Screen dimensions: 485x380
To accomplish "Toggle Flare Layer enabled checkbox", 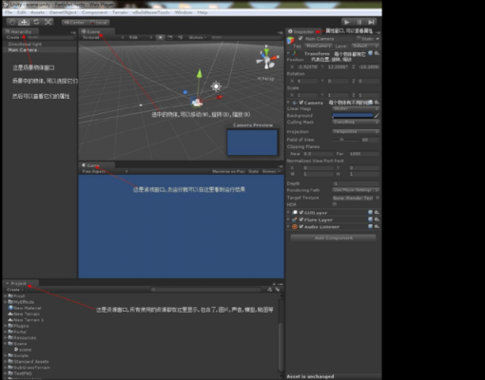I will click(301, 219).
